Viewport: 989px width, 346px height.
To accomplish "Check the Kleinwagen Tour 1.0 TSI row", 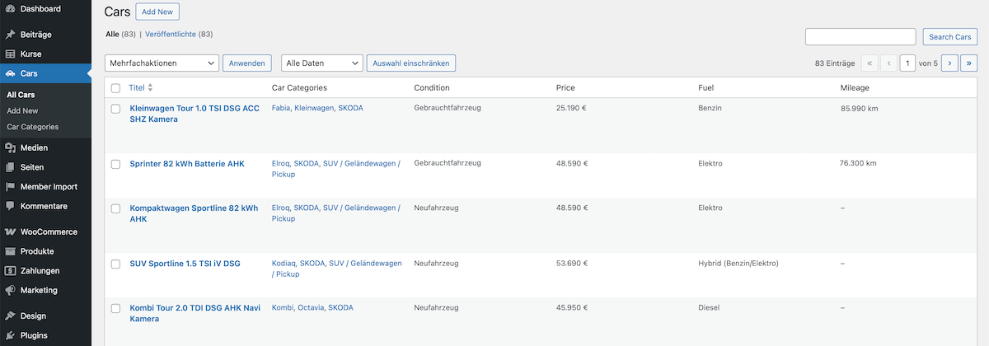I will 115,109.
